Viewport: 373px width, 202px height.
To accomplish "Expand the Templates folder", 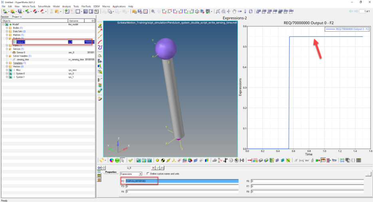I will coord(7,63).
